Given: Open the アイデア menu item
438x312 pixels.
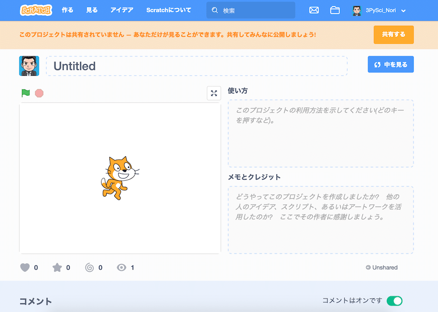Looking at the screenshot, I should tap(122, 11).
